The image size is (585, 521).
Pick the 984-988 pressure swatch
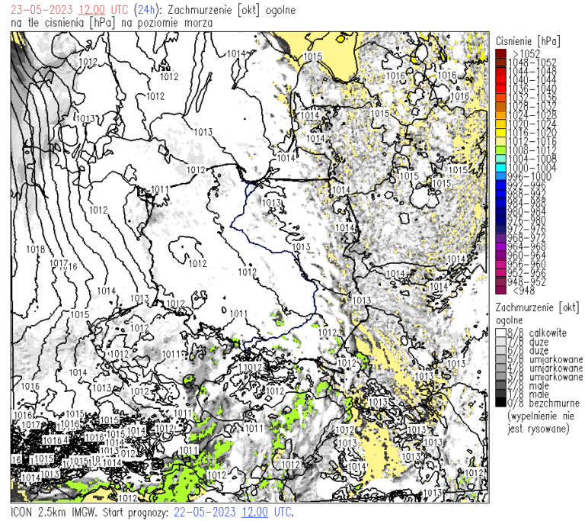[500, 203]
